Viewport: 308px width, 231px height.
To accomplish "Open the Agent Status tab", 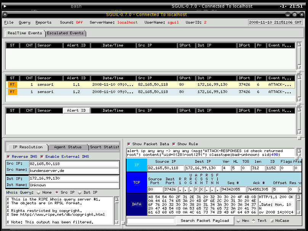I will point(68,147).
